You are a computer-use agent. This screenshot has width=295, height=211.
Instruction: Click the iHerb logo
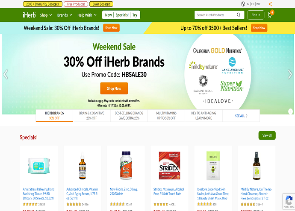(29, 15)
